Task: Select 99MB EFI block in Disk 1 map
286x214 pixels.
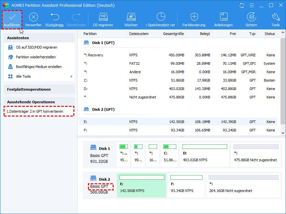Action: [x=138, y=154]
